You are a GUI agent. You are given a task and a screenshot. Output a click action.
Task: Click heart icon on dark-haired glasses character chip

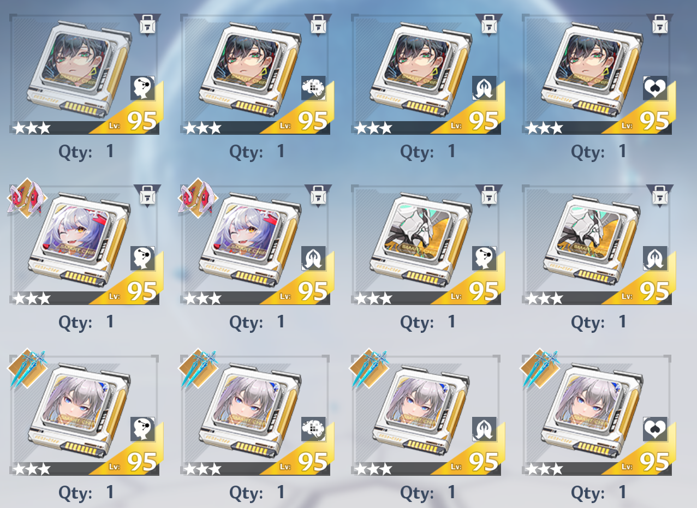[654, 87]
